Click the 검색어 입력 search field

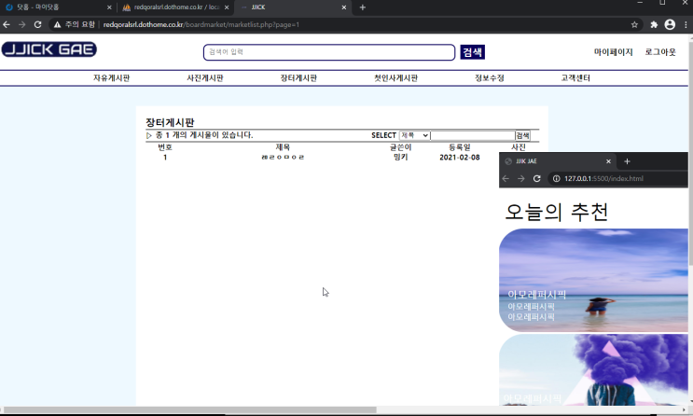tap(329, 52)
